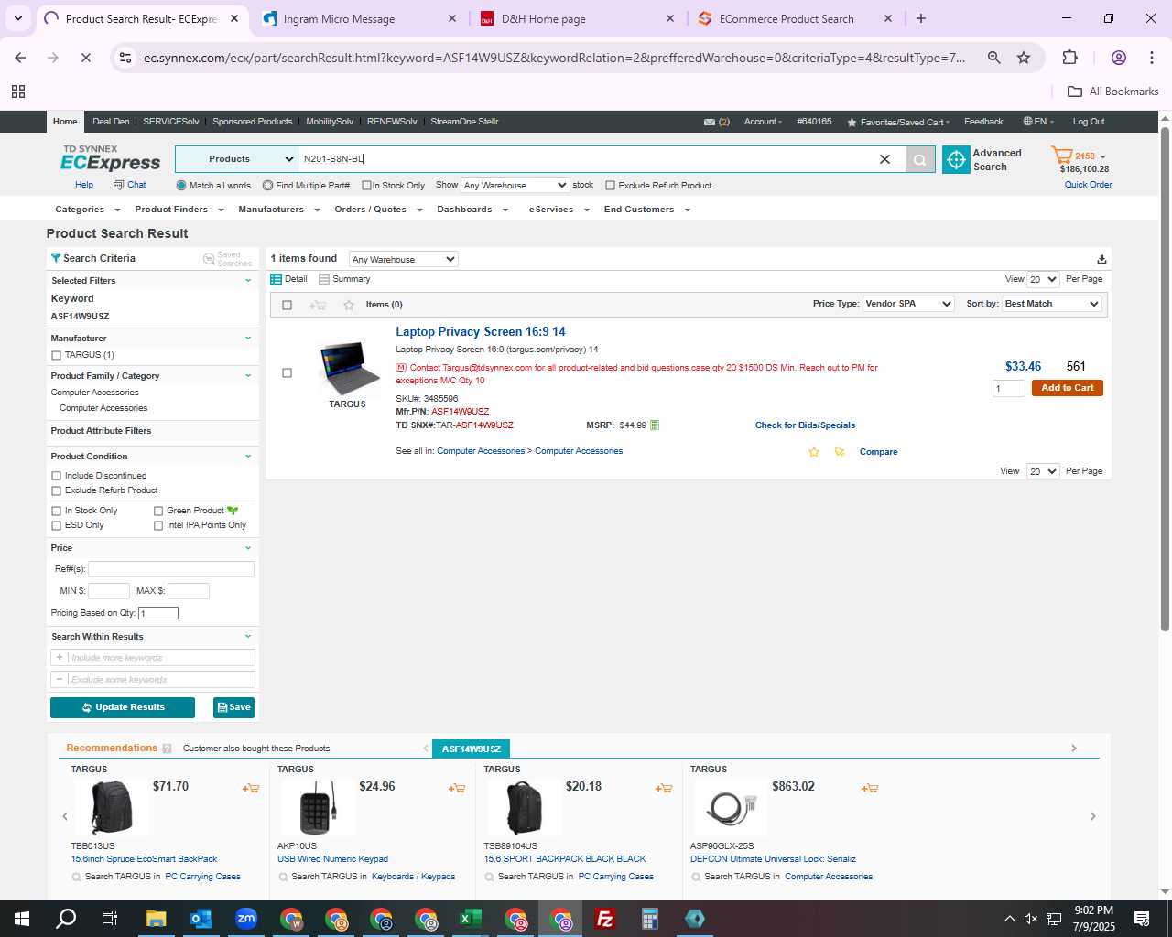The height and width of the screenshot is (937, 1172).
Task: Click the export download icon above the results
Action: [x=1101, y=259]
